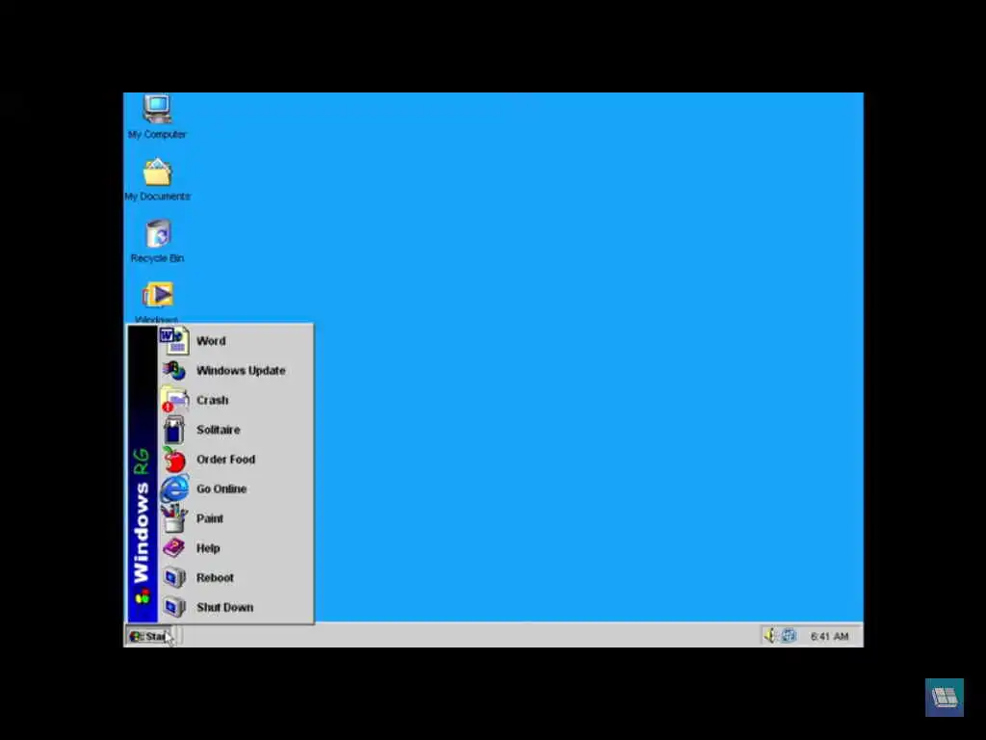Viewport: 986px width, 740px height.
Task: Click the Crash folder icon
Action: click(174, 400)
